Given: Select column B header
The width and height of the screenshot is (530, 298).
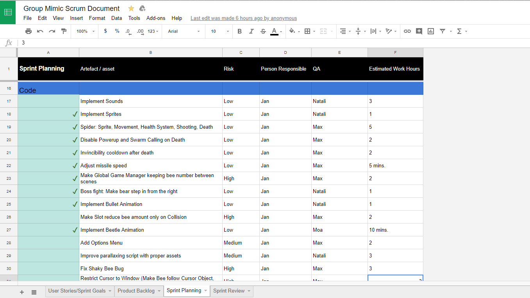Looking at the screenshot, I should [151, 53].
